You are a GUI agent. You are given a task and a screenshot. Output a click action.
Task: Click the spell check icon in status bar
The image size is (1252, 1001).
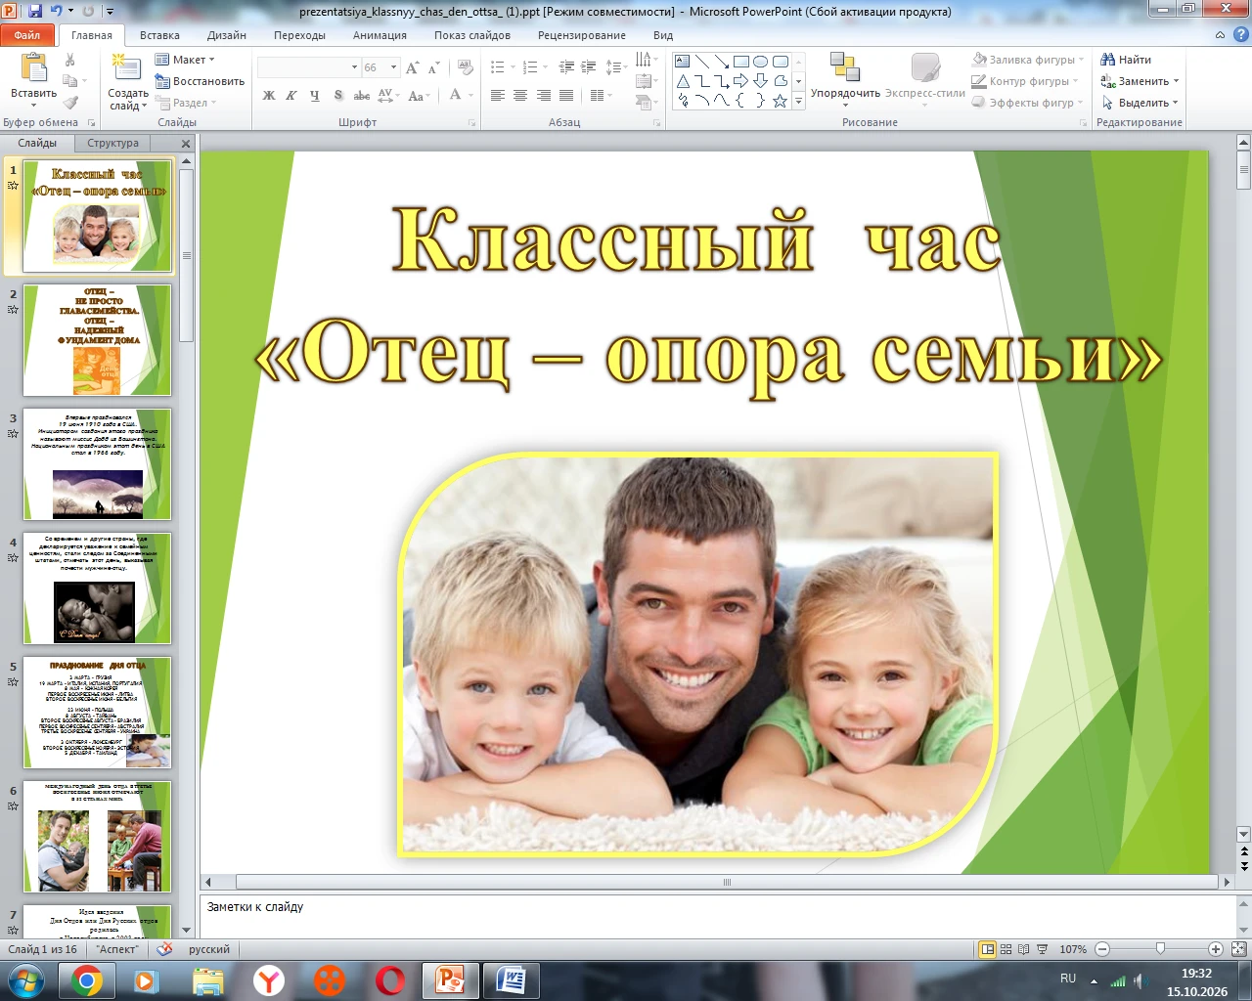pos(164,949)
